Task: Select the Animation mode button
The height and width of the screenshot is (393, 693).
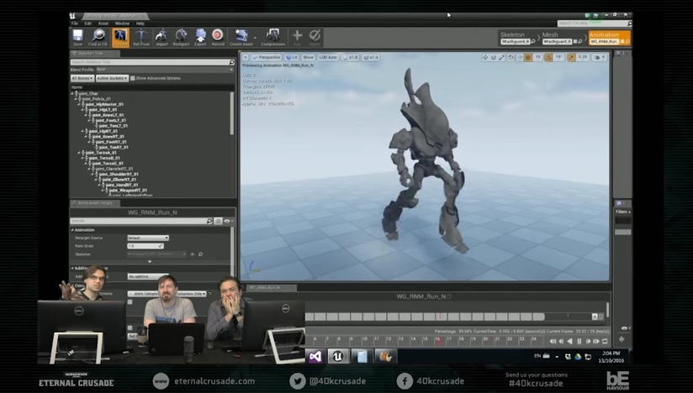Action: pos(609,38)
